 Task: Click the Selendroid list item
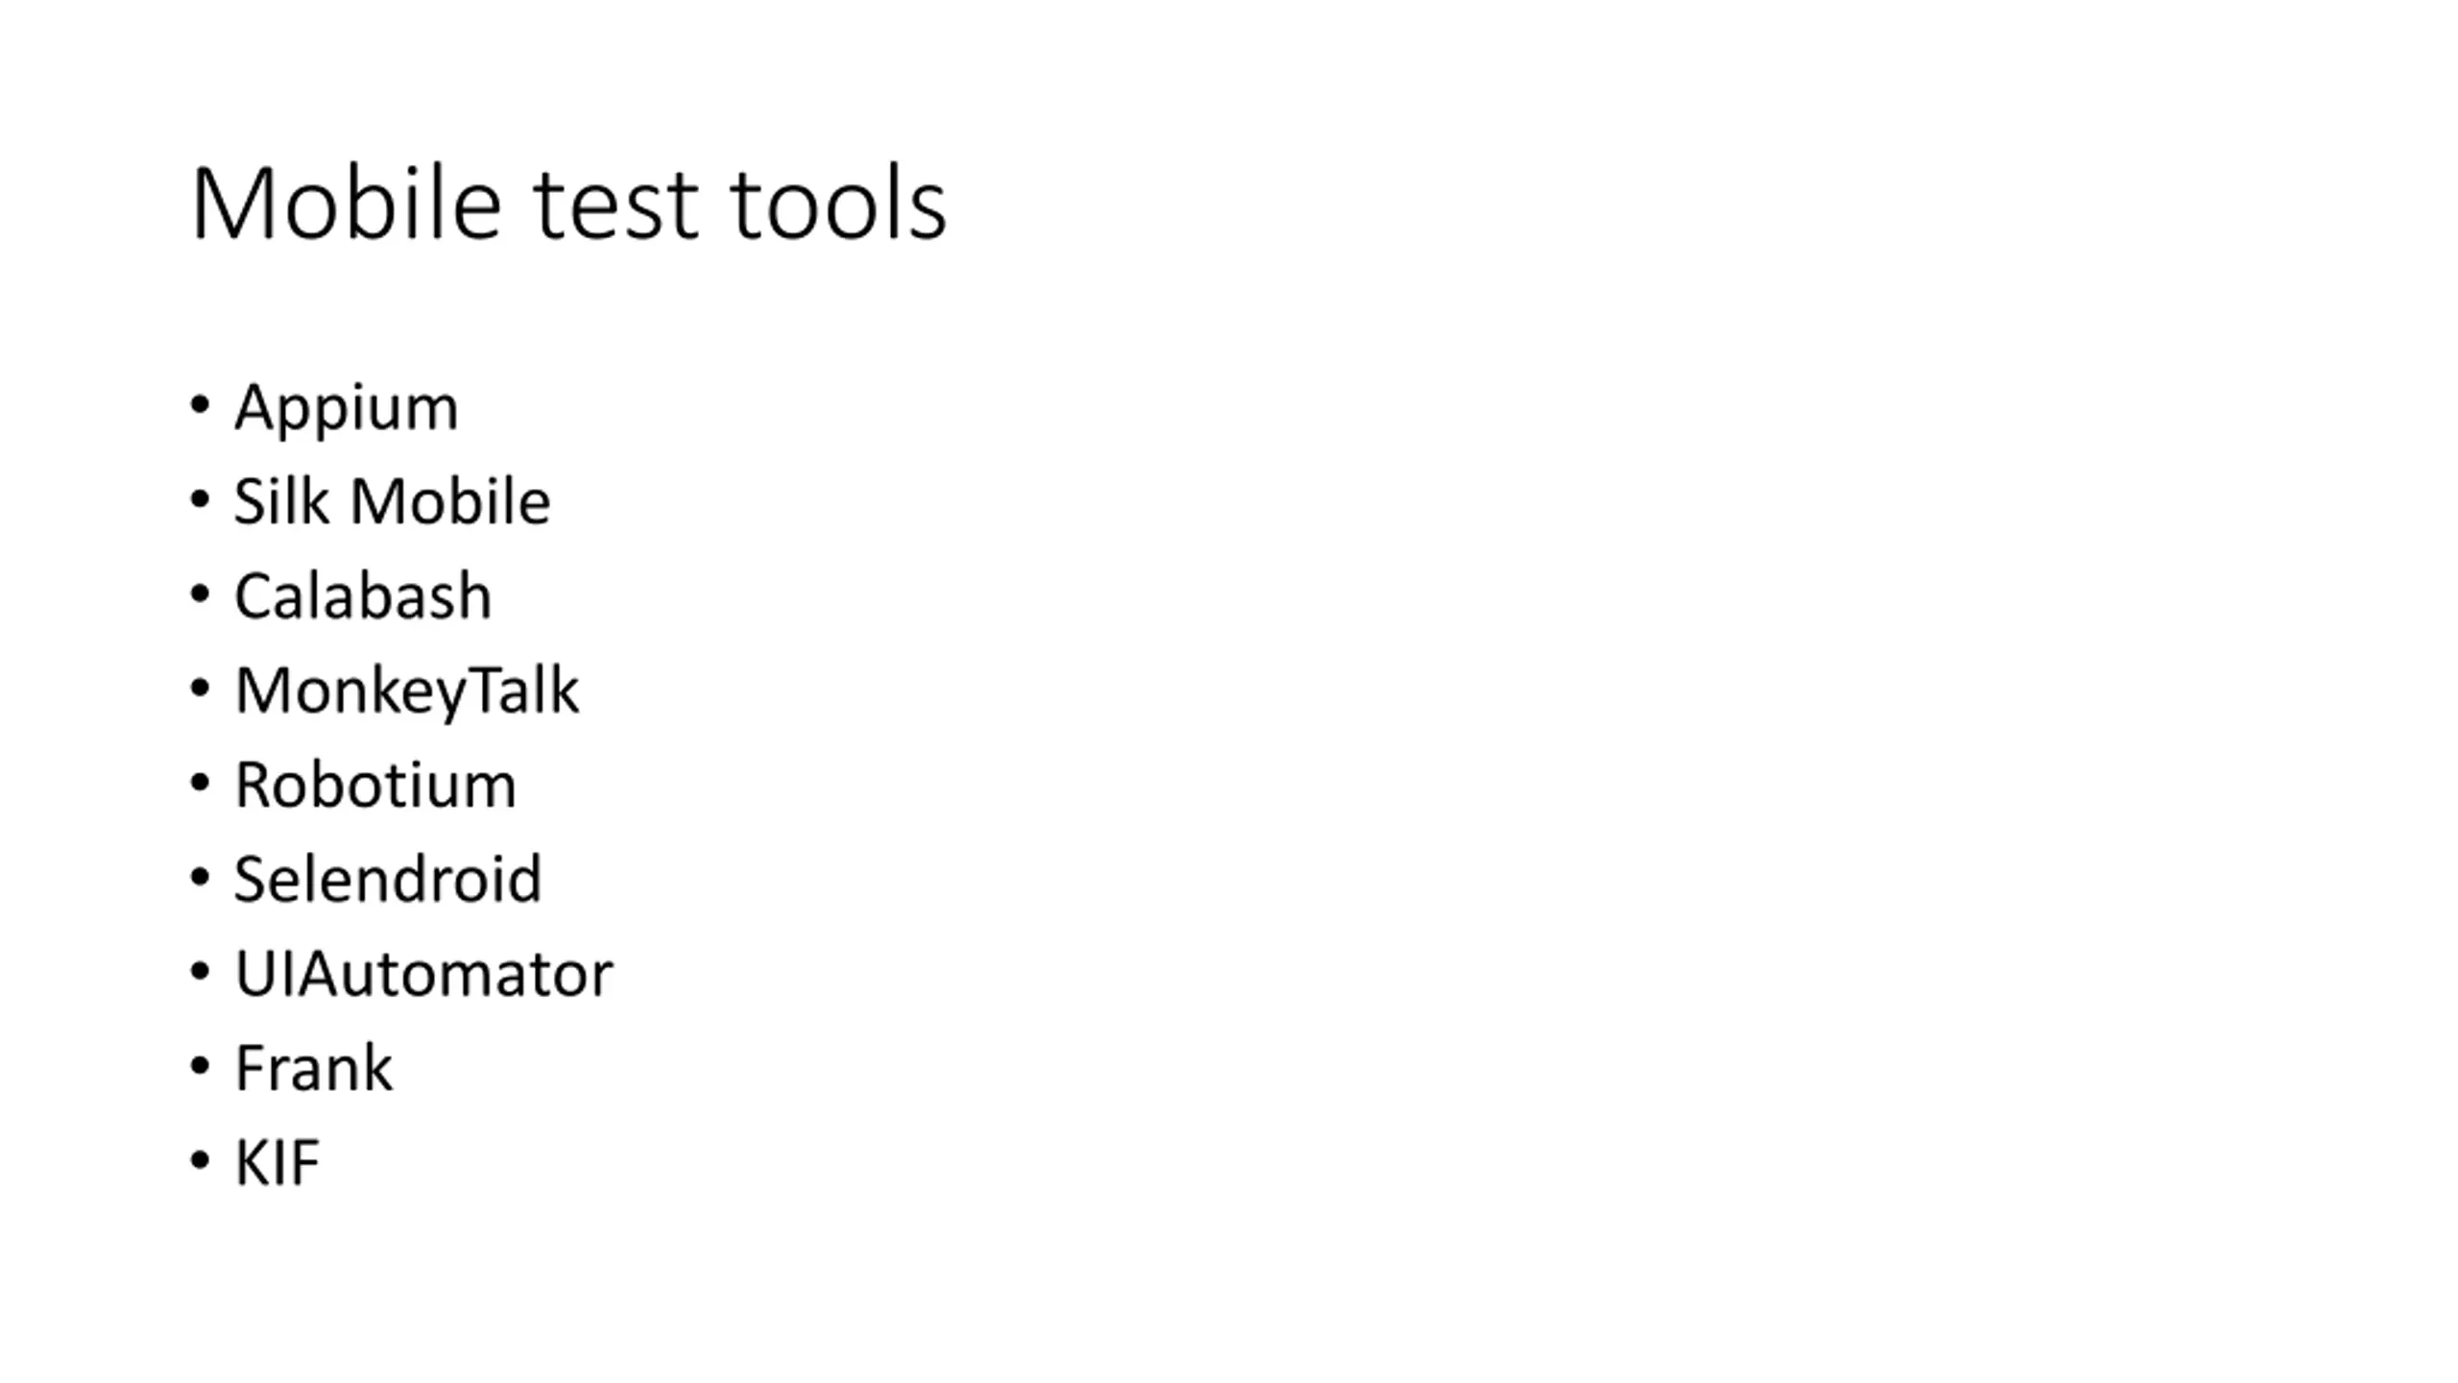point(388,879)
